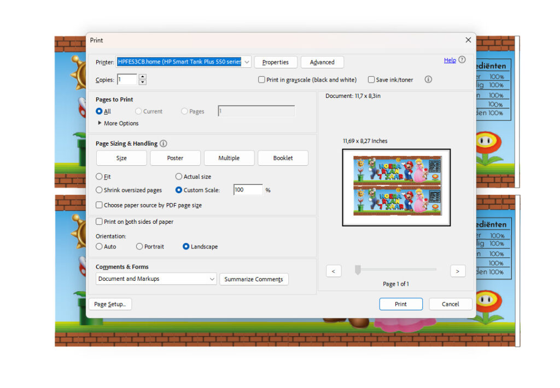
Task: Open the Printer selection dropdown
Action: [247, 62]
